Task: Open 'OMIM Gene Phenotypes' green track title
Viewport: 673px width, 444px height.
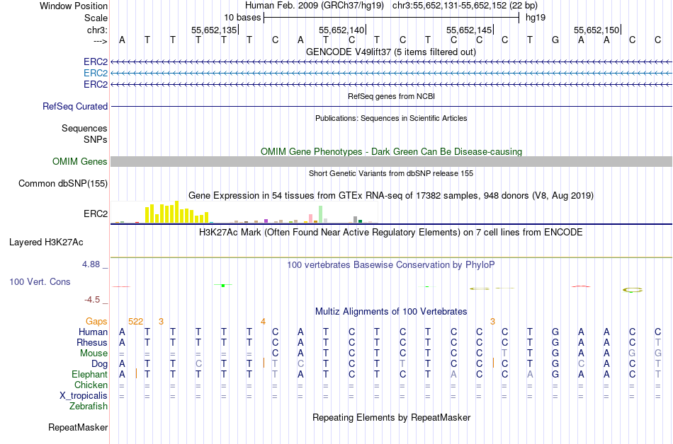Action: (391, 151)
